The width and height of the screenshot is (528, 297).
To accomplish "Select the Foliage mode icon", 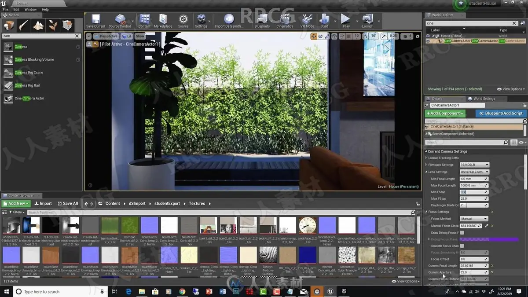I will (53, 25).
